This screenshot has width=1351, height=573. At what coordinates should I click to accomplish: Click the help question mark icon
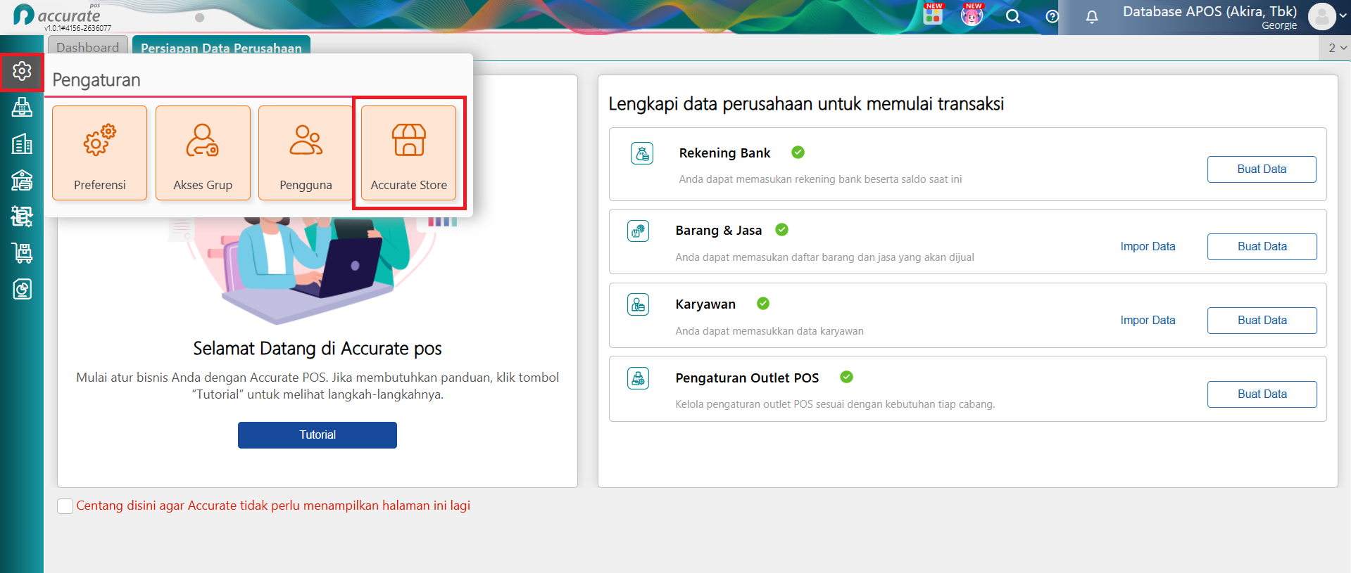1052,16
